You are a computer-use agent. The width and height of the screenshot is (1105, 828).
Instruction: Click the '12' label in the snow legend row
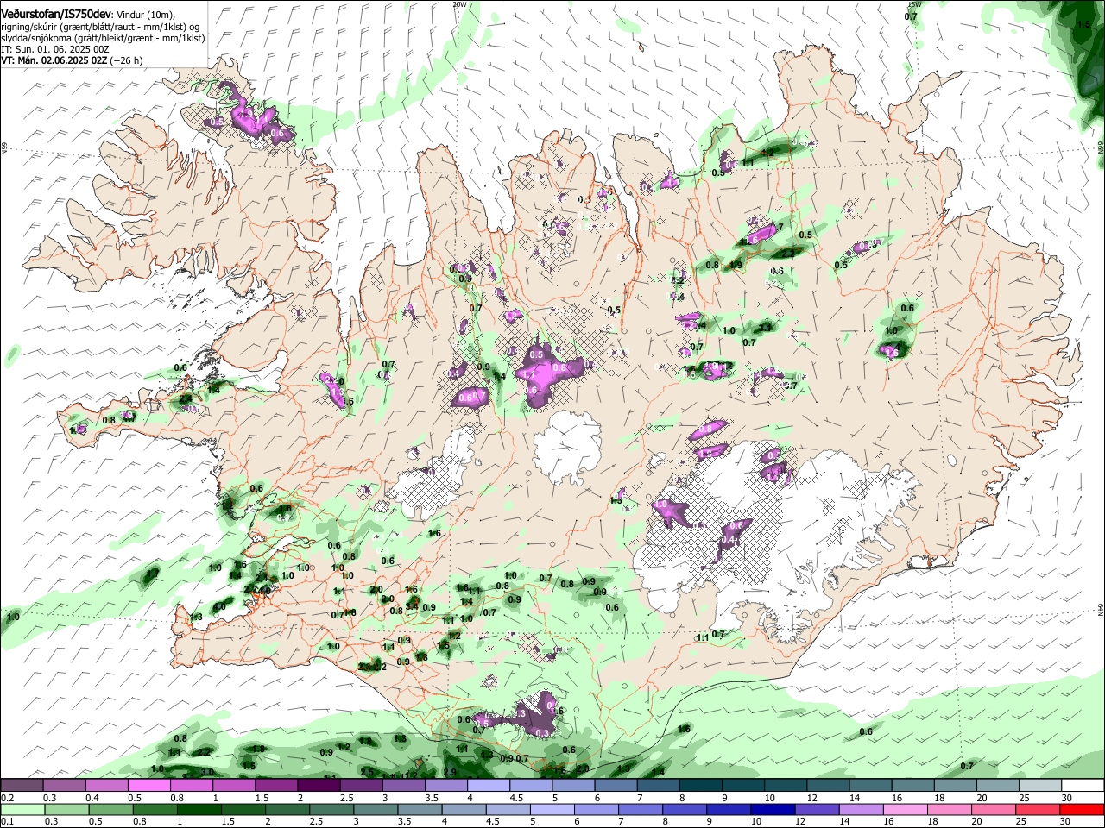(x=811, y=798)
